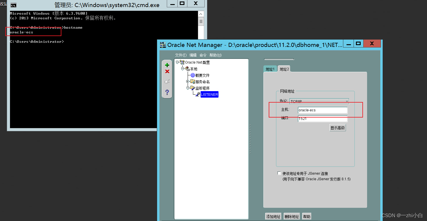Screen dimensions: 427x221
Task: Click the 显示高级 button
Action: pyautogui.click(x=338, y=128)
